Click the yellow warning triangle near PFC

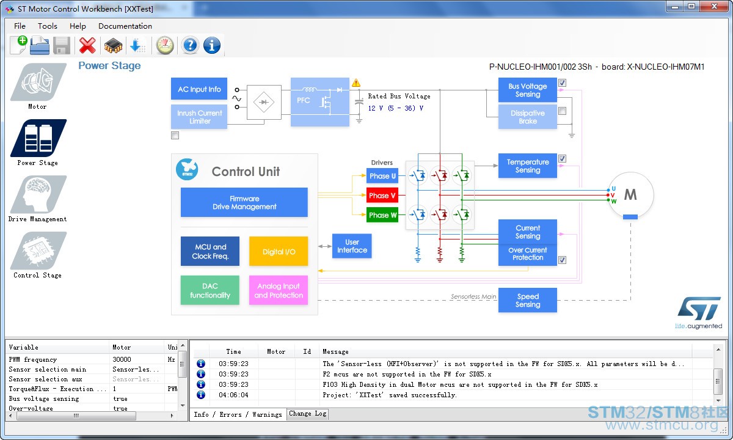pos(356,83)
